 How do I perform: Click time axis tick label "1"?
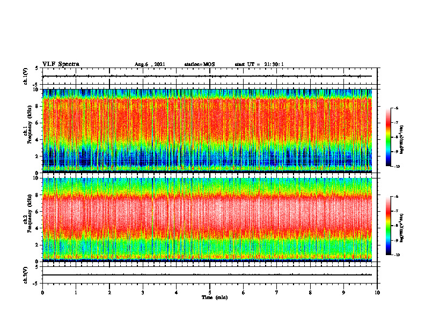[x=76, y=293]
